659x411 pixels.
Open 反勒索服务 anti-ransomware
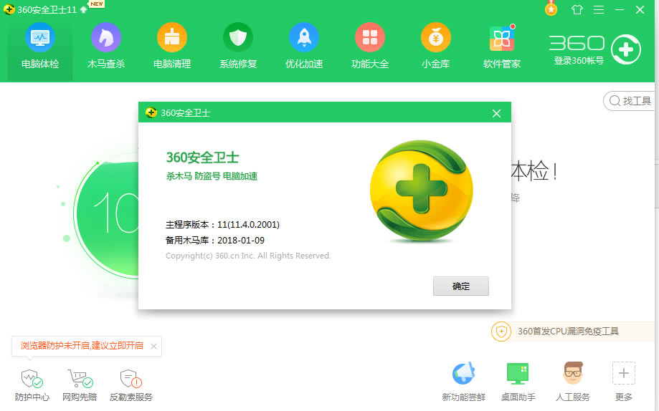pyautogui.click(x=131, y=385)
